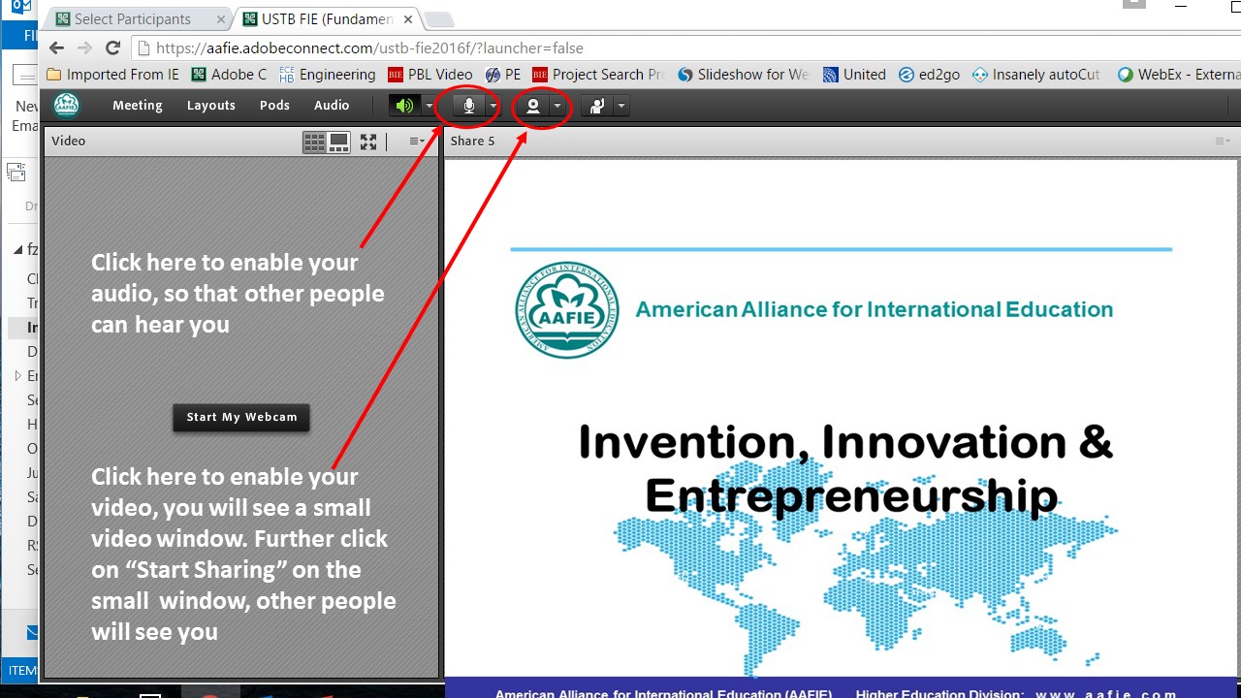The image size is (1241, 698).
Task: Open the Layouts menu
Action: tap(211, 105)
